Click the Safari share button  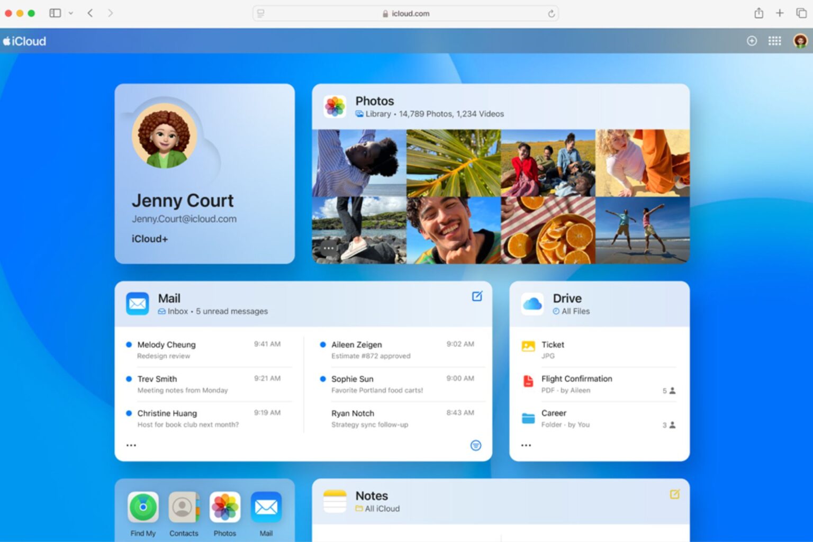pos(758,13)
